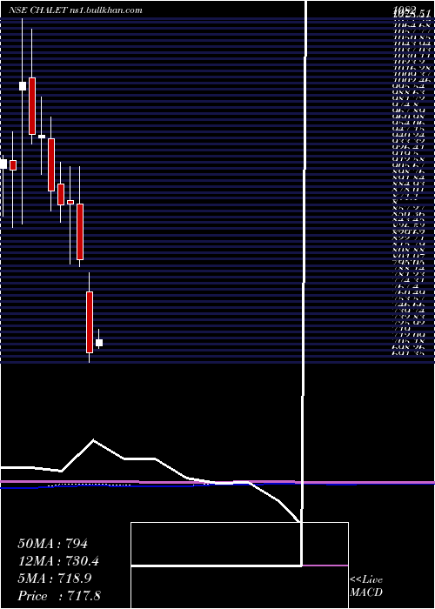
Task: Click the short pink segment in MACD box
Action: coord(325,565)
